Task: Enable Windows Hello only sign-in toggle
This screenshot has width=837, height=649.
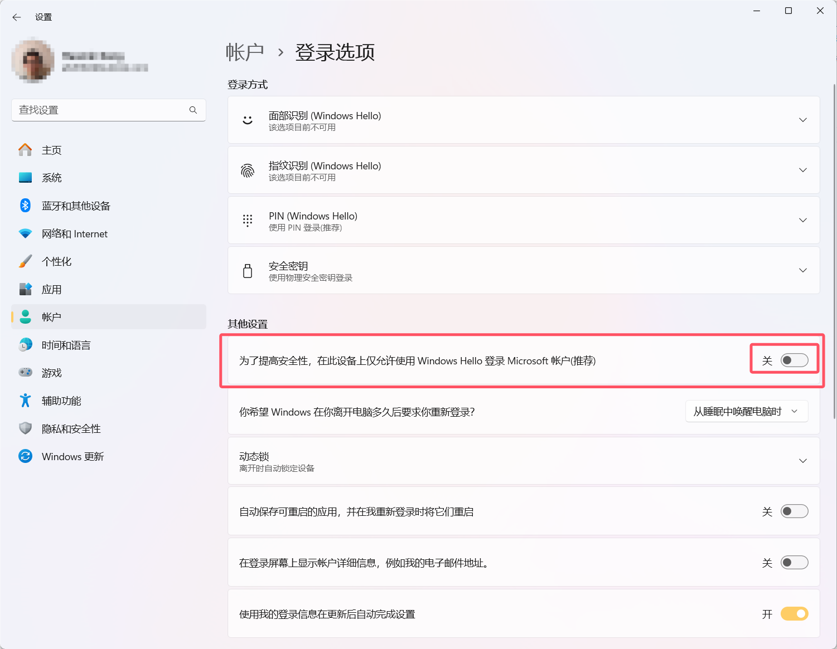Action: (x=794, y=360)
